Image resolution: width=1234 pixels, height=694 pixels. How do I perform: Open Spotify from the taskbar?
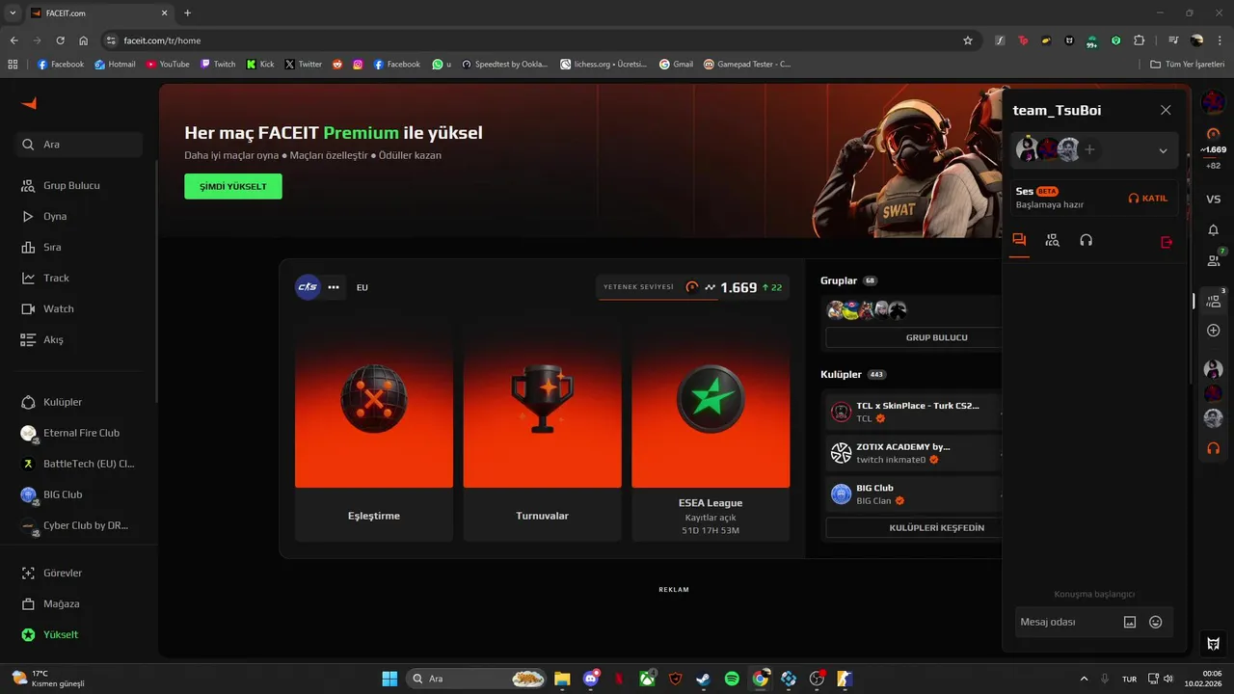click(732, 679)
